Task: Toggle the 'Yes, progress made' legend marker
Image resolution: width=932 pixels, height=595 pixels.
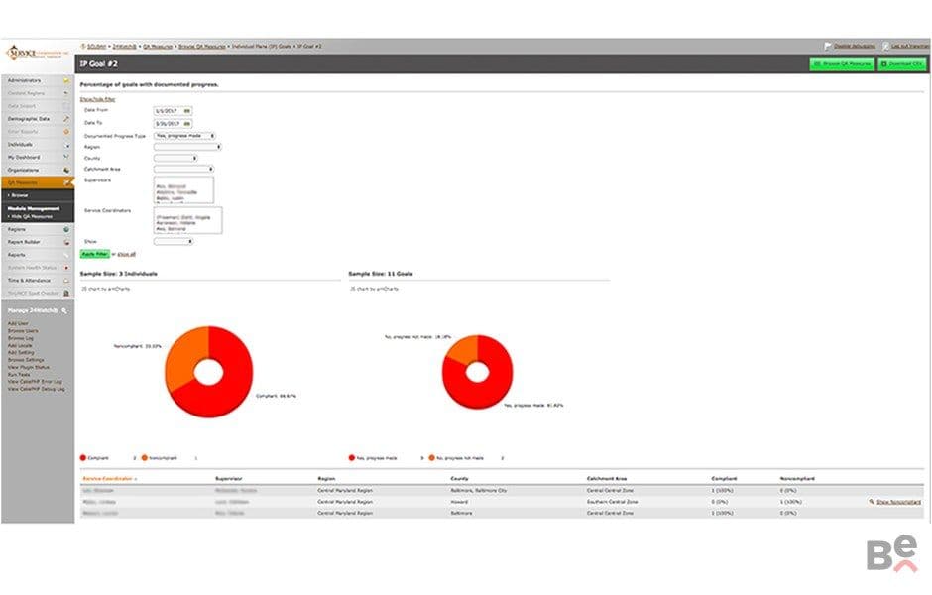Action: click(x=352, y=458)
